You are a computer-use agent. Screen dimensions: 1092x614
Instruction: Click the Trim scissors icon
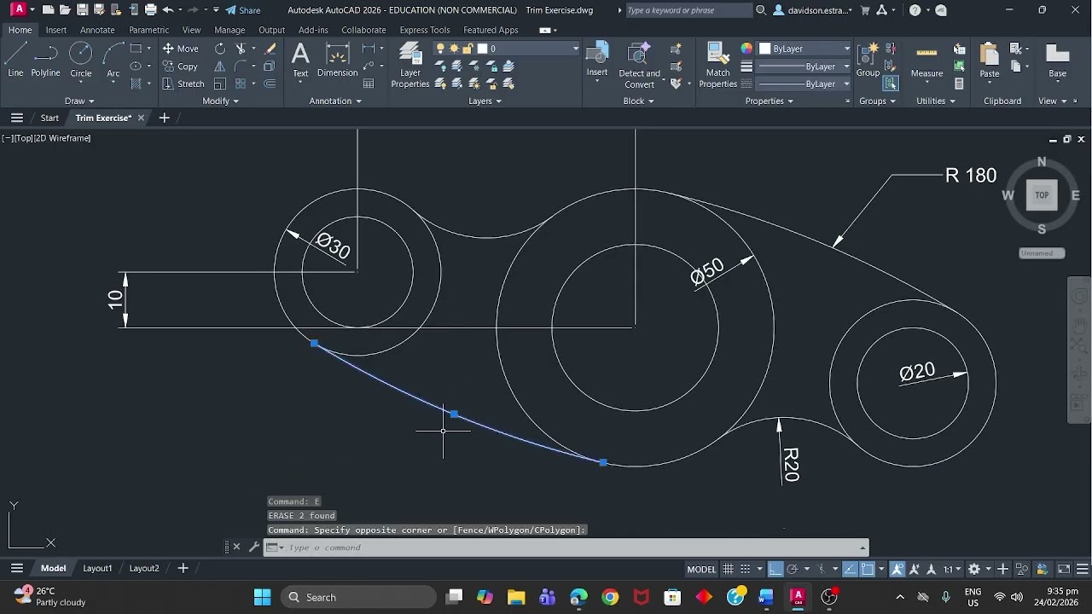tap(241, 49)
